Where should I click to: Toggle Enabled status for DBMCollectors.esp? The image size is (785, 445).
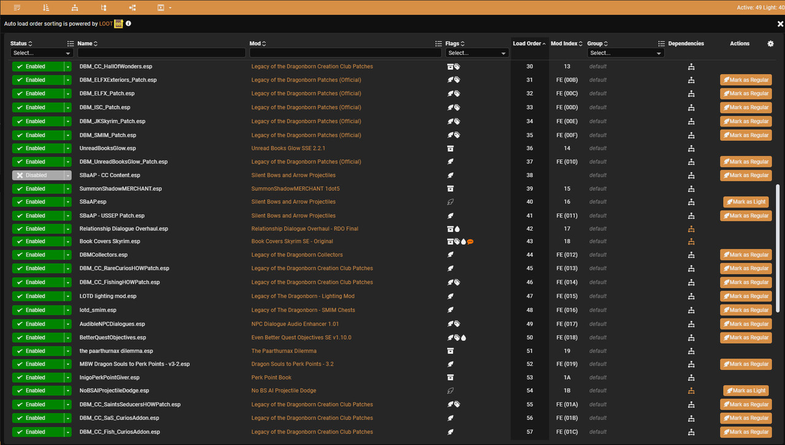point(37,255)
